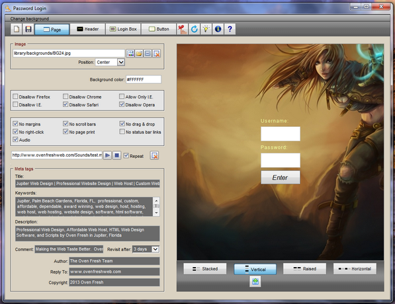Switch to the Header tab
Viewport: 395px width, 304px height.
87,29
